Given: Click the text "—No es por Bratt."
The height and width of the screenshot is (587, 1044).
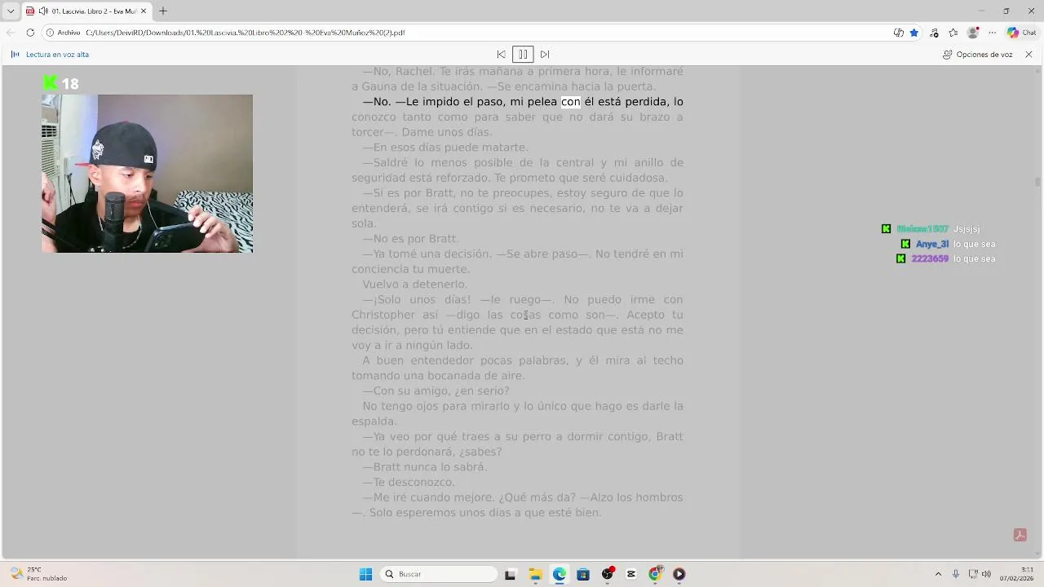Looking at the screenshot, I should [x=411, y=239].
